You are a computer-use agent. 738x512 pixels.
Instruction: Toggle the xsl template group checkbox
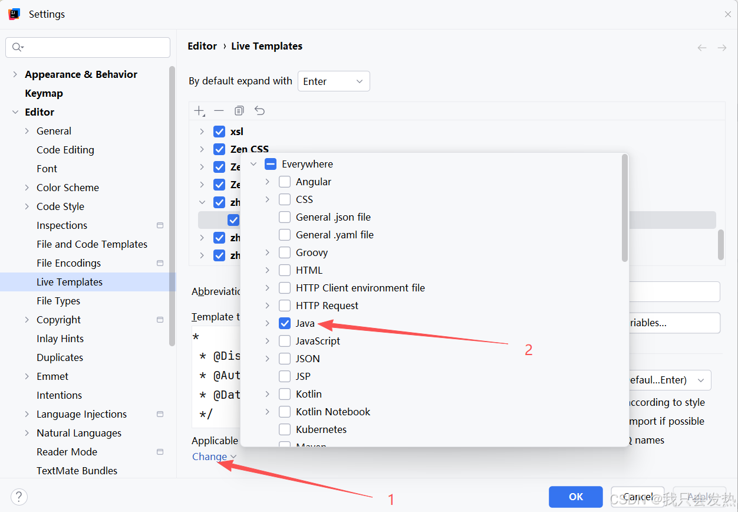tap(219, 132)
